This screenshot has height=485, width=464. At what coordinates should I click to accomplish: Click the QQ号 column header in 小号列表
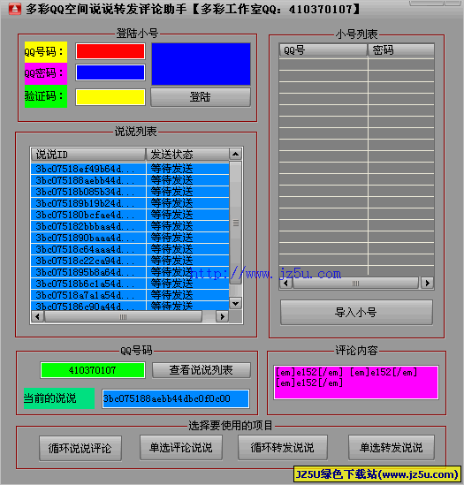[323, 49]
